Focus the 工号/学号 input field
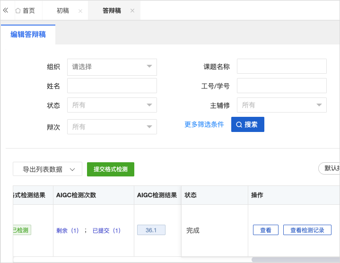This screenshot has height=263, width=340. (282, 86)
